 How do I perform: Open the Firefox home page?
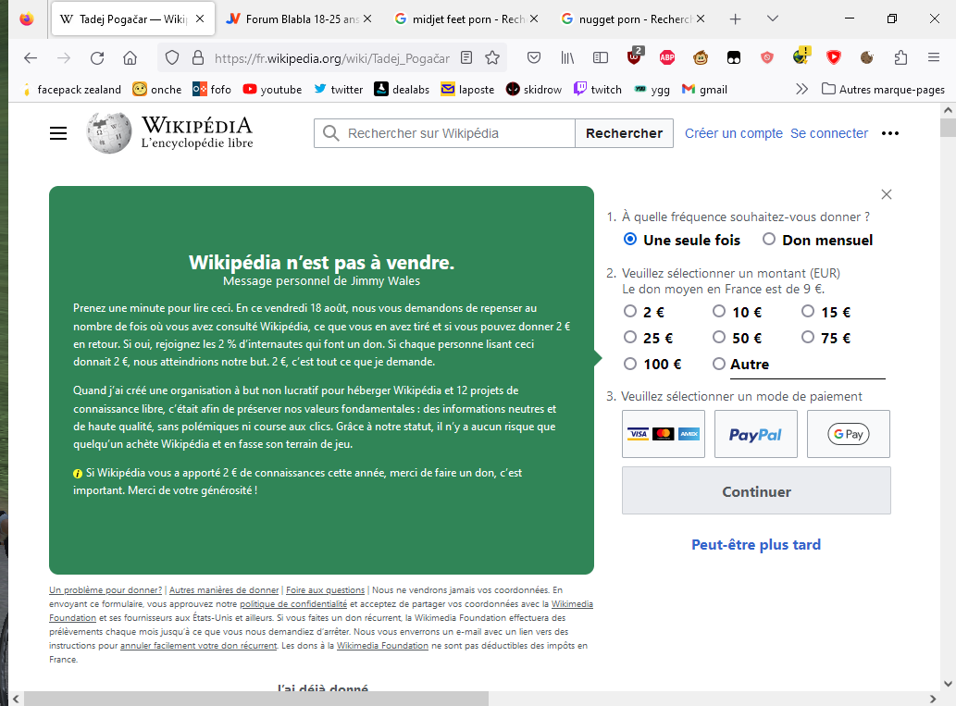(x=130, y=58)
